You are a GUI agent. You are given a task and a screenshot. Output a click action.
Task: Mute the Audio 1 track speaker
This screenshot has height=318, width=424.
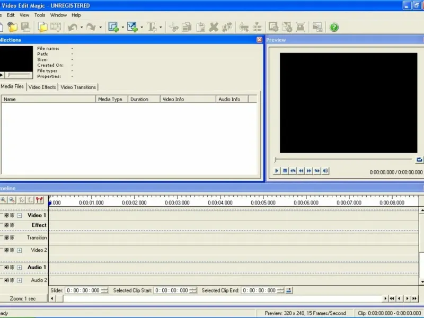tap(7, 267)
